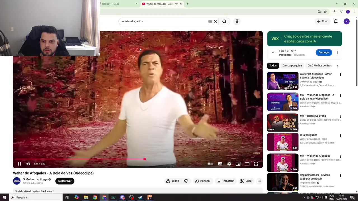Open Chrome downloads icon

(x=334, y=12)
